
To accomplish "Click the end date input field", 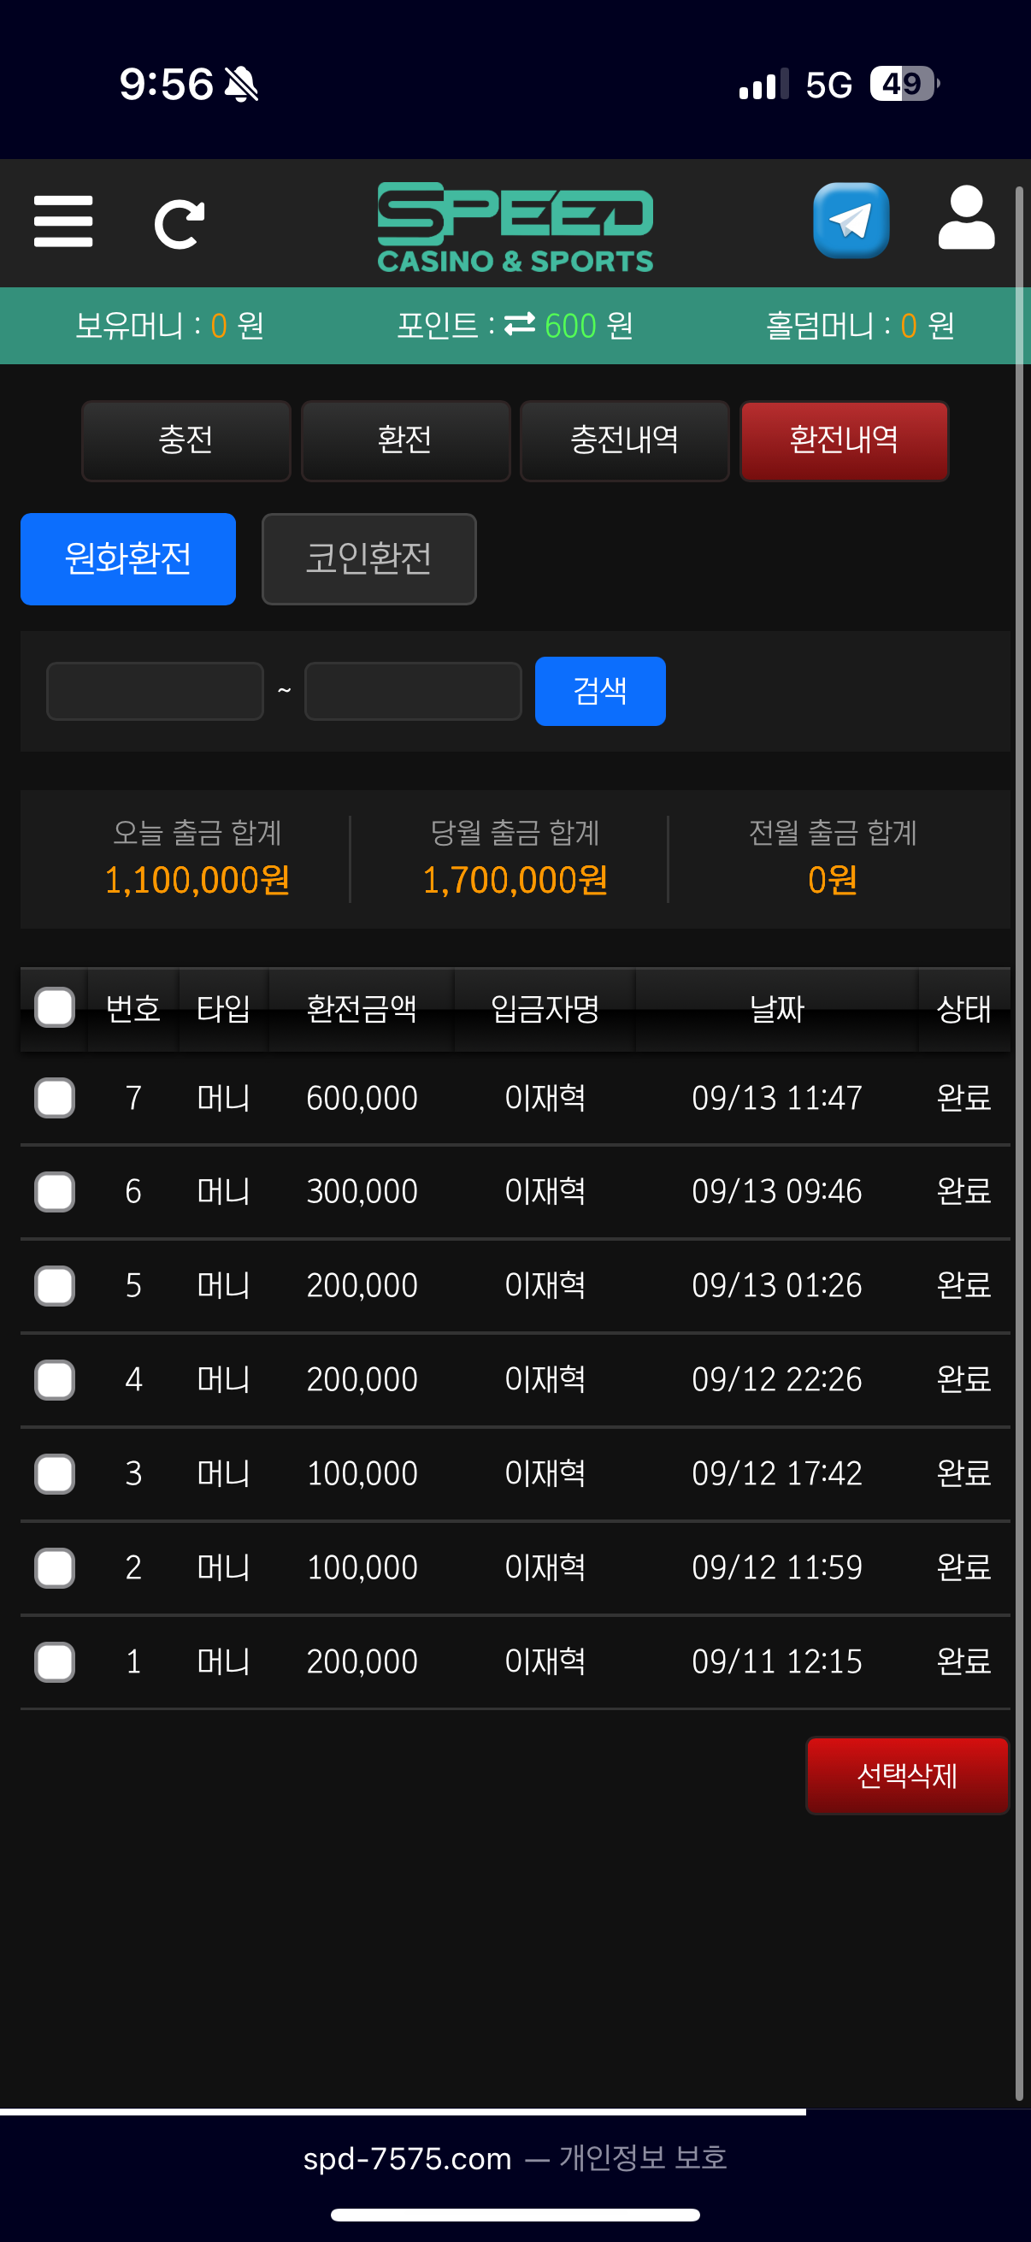I will coord(412,691).
